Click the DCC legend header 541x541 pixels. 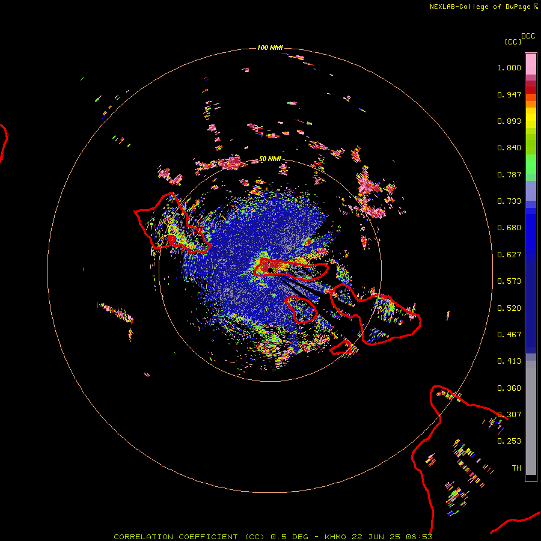click(x=528, y=36)
